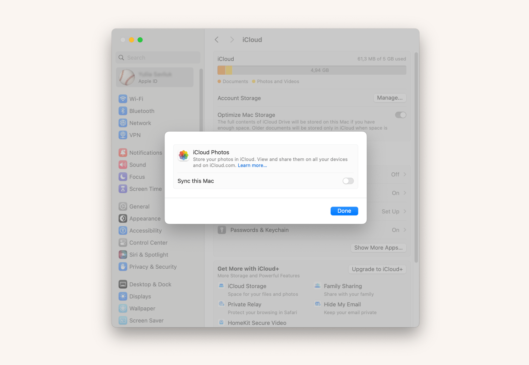Screen dimensions: 529x365
Task: Click the Photos and Videos yellow dot
Action: (x=253, y=81)
